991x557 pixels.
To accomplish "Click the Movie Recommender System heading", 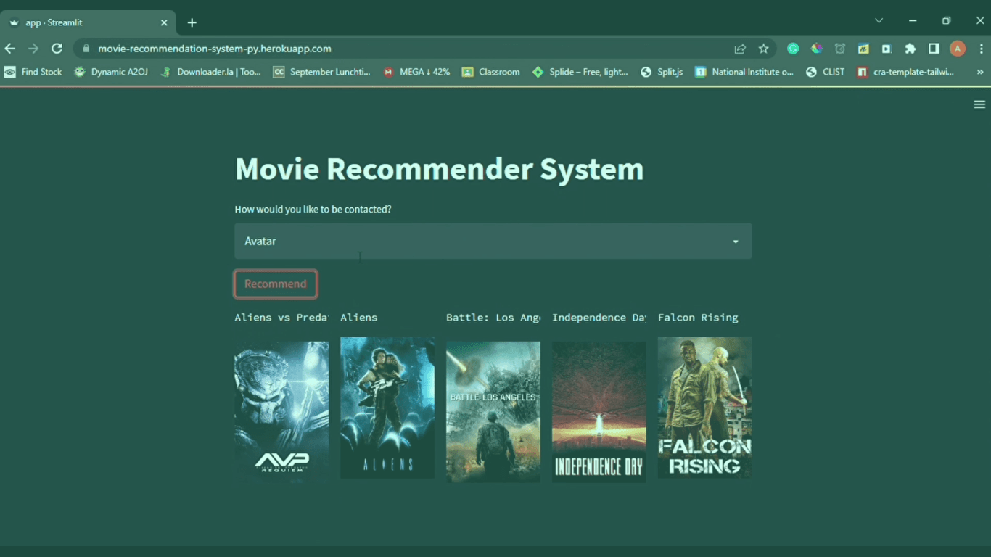I will pos(440,169).
